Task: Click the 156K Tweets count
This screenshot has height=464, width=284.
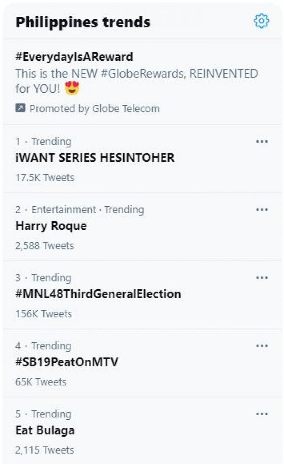Action: click(x=44, y=314)
